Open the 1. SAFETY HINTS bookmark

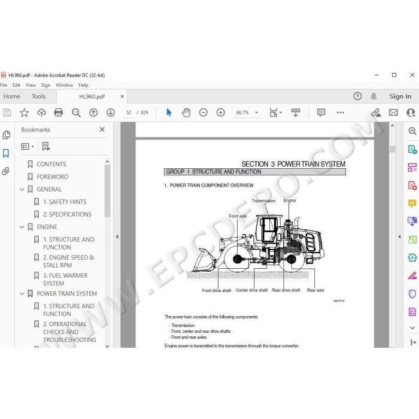65,202
